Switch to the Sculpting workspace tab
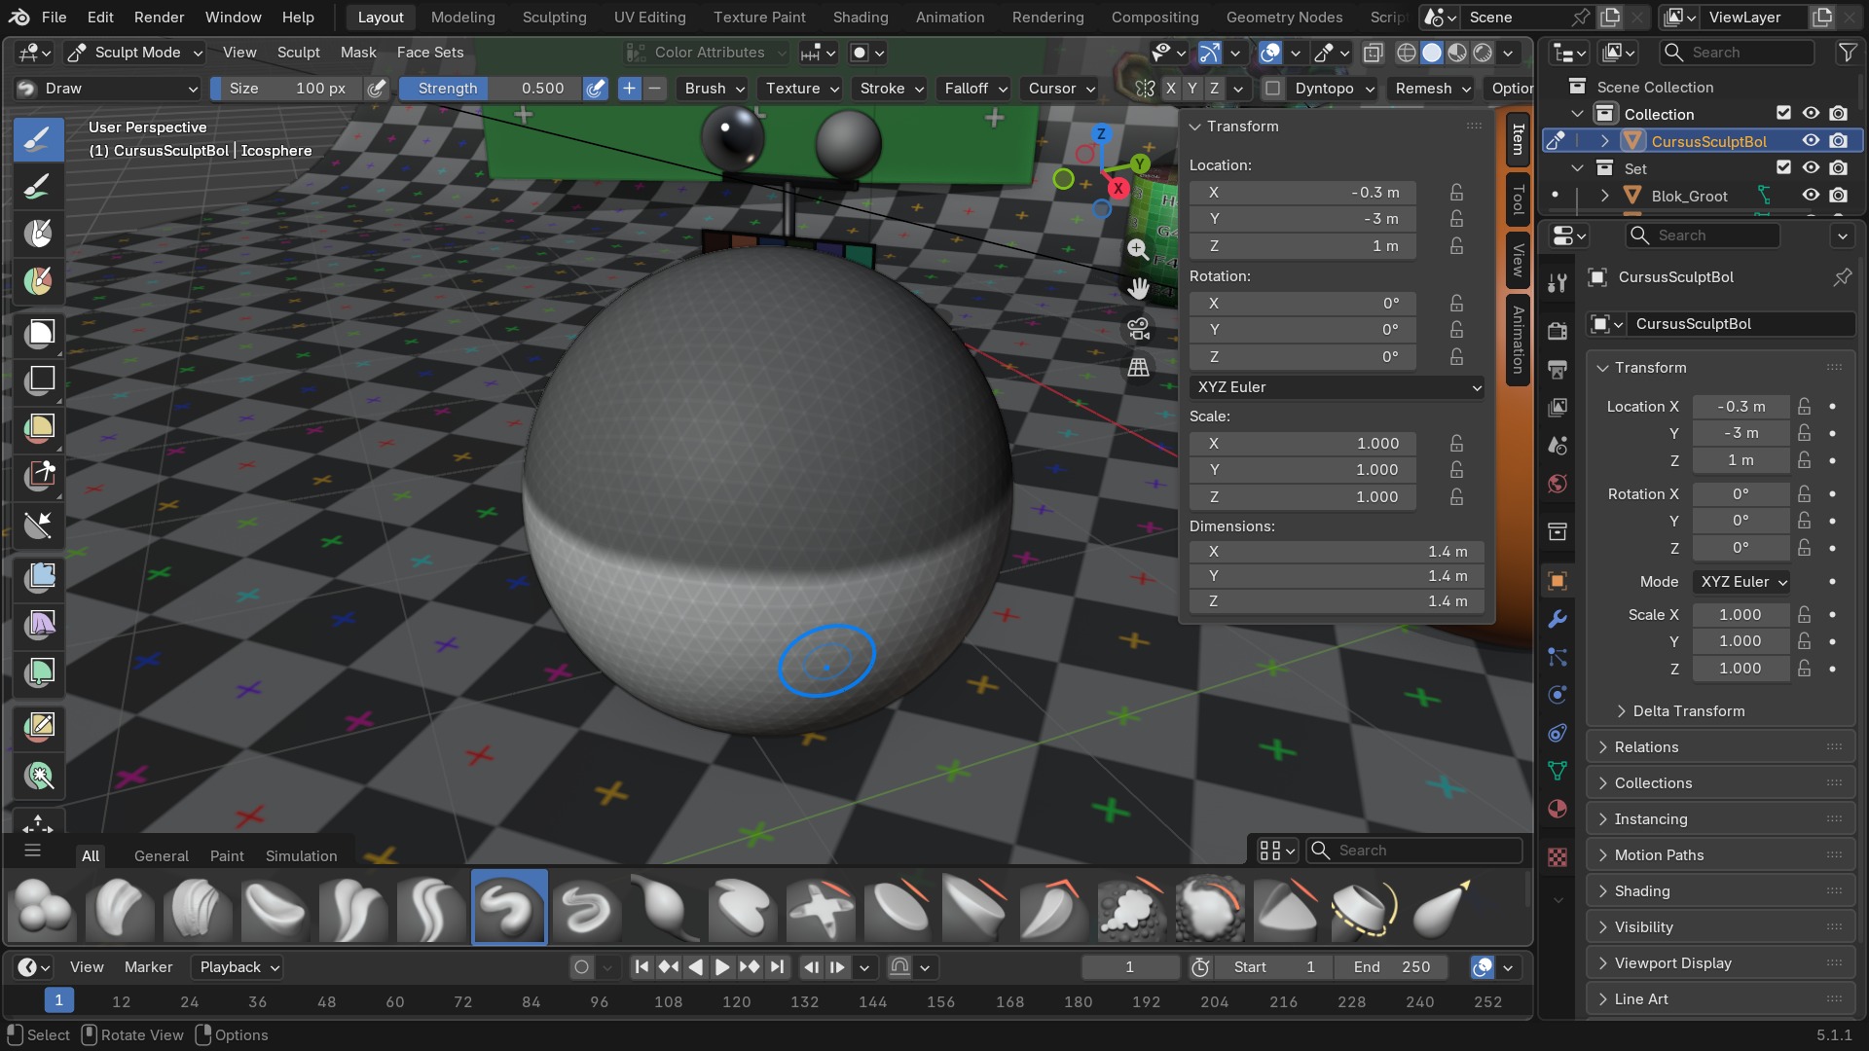Screen dimensions: 1869x1051 coord(554,18)
